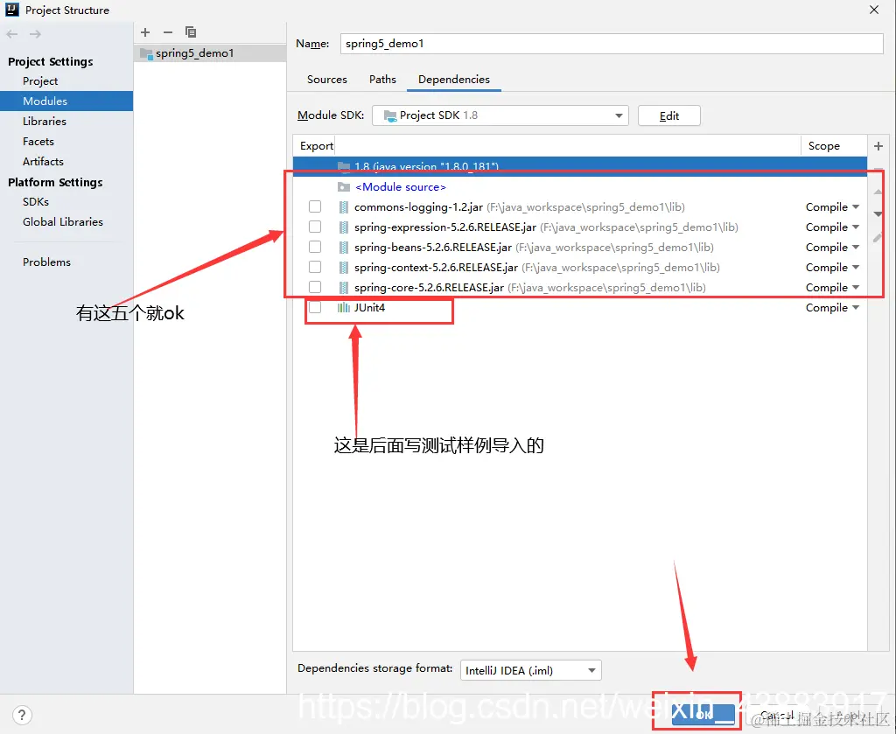This screenshot has height=734, width=896.
Task: Remove the selected module with the minus icon
Action: [167, 32]
